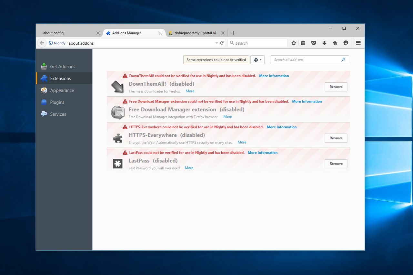The image size is (413, 275).
Task: Switch to the about:config tab
Action: [70, 33]
